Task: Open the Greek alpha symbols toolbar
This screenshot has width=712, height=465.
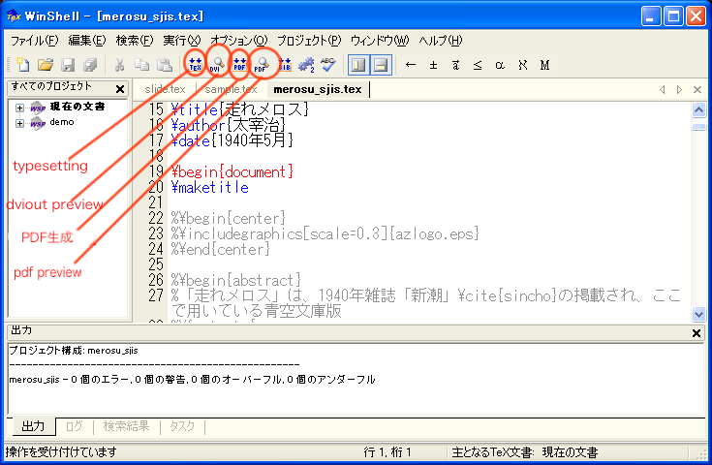Action: (x=500, y=65)
